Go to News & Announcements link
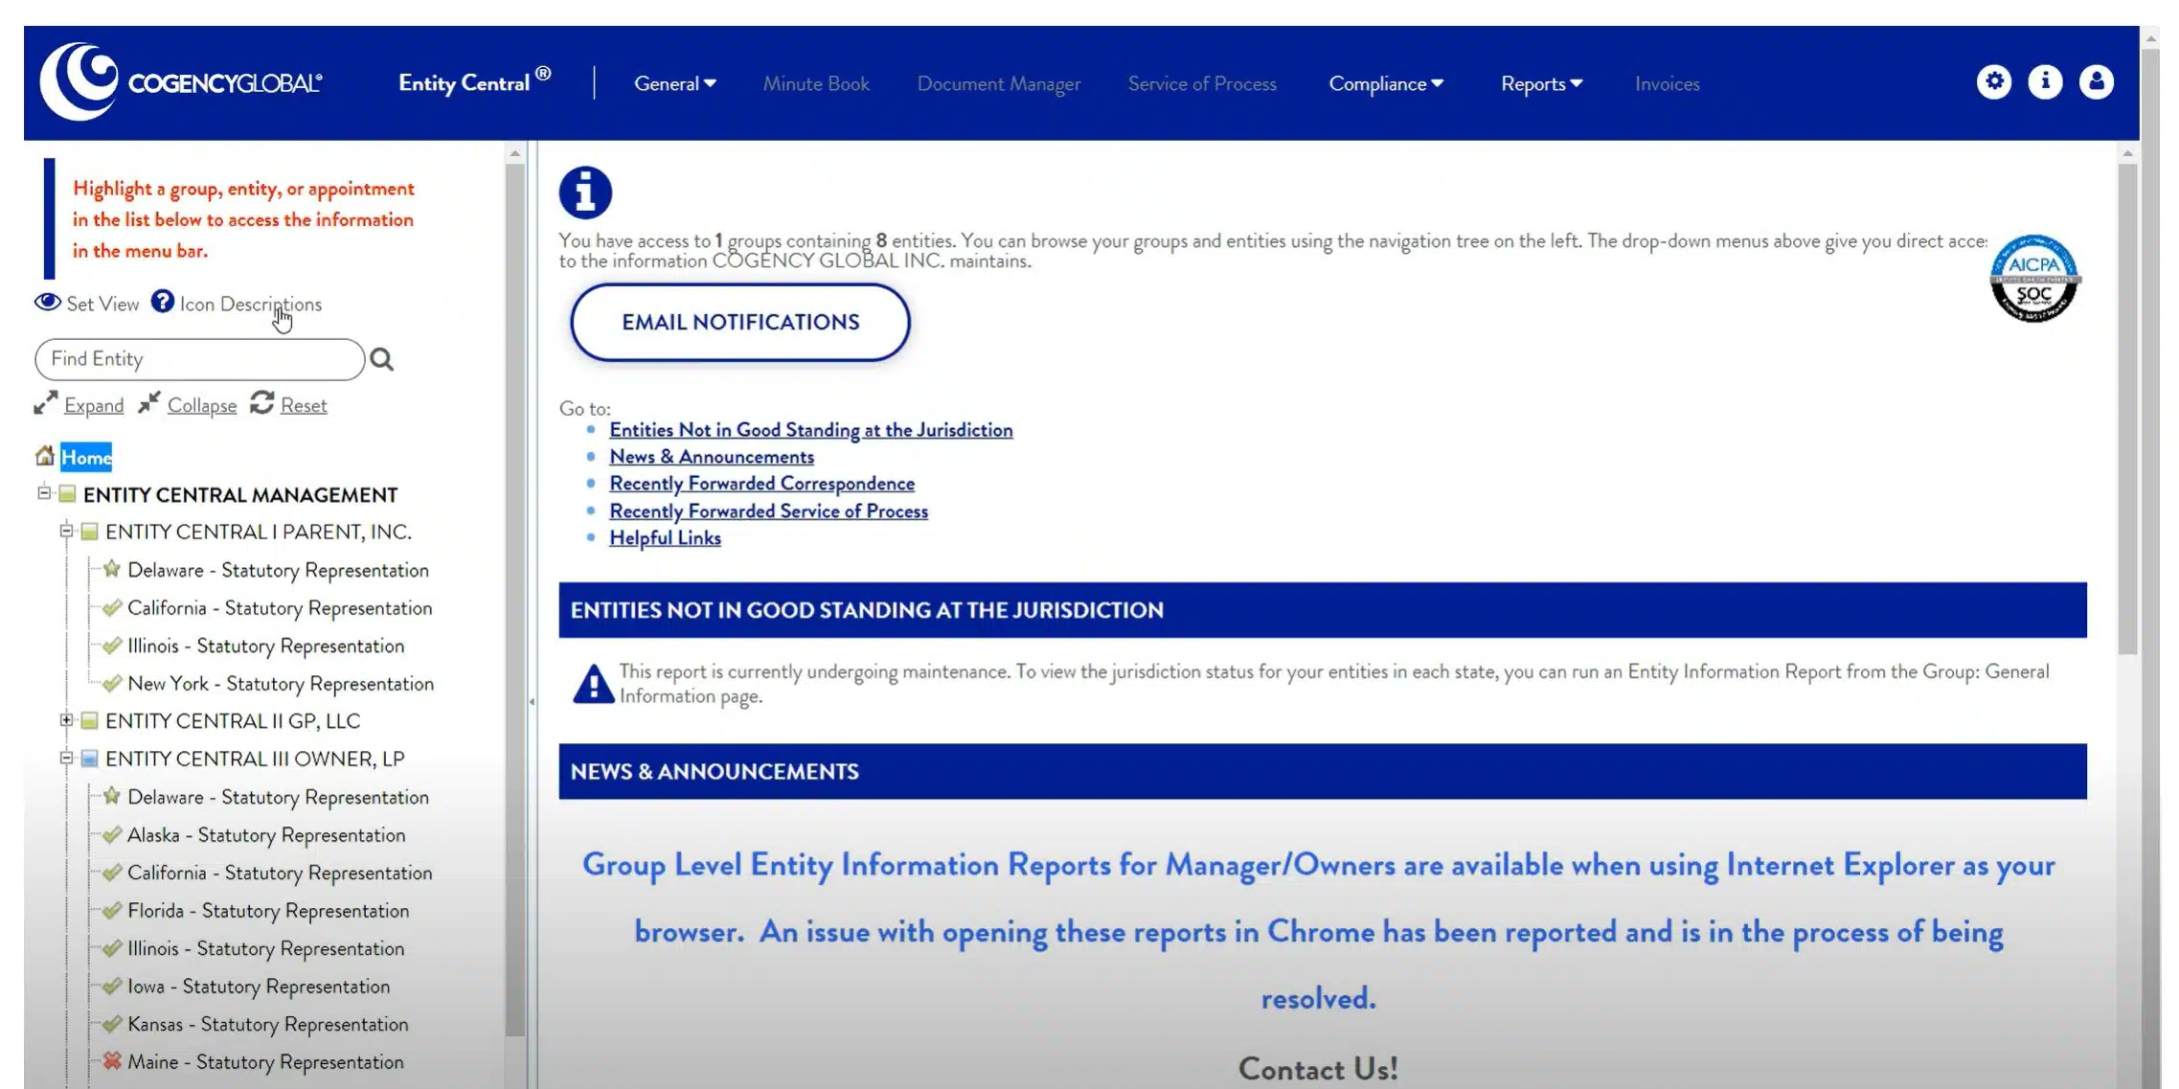This screenshot has width=2179, height=1089. pyautogui.click(x=712, y=457)
